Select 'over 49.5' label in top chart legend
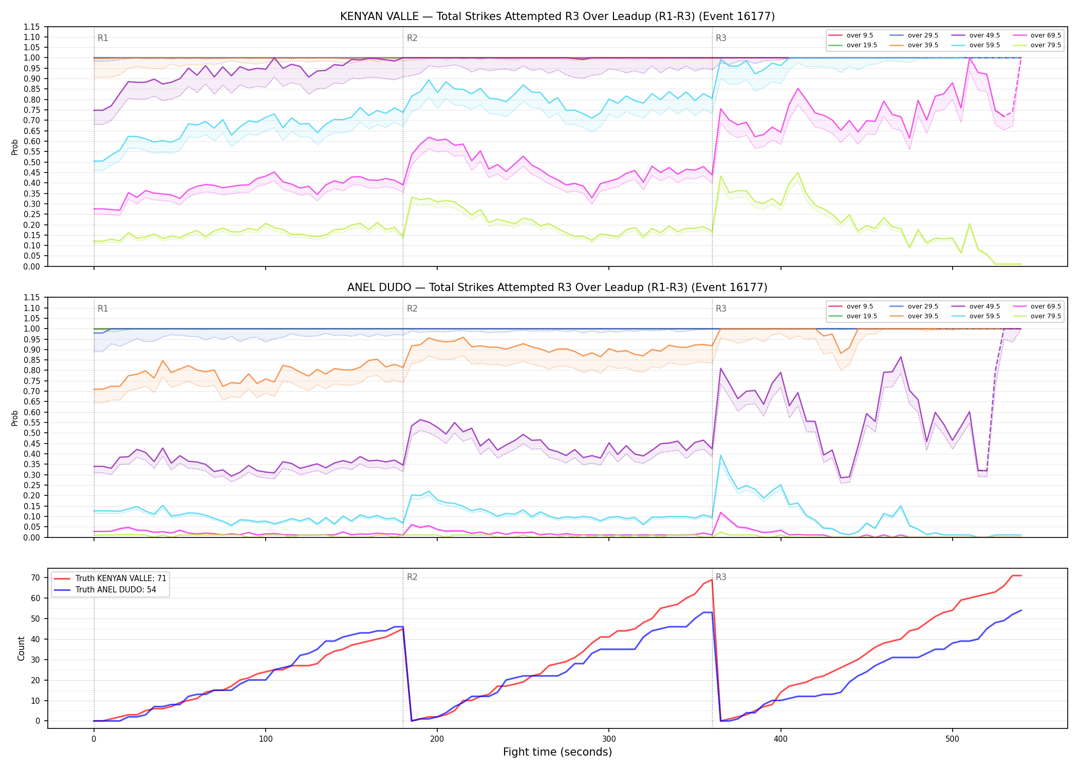The height and width of the screenshot is (770, 1079). pyautogui.click(x=984, y=35)
